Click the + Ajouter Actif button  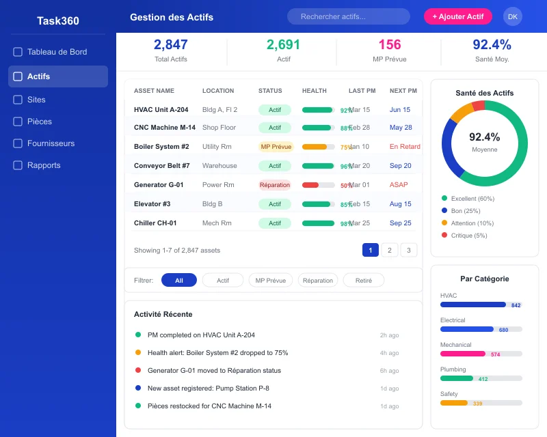pyautogui.click(x=458, y=16)
